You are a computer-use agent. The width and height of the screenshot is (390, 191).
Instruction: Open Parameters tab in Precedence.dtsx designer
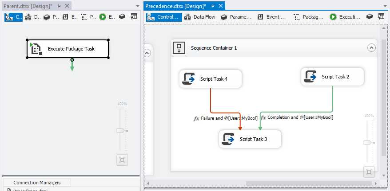(237, 17)
